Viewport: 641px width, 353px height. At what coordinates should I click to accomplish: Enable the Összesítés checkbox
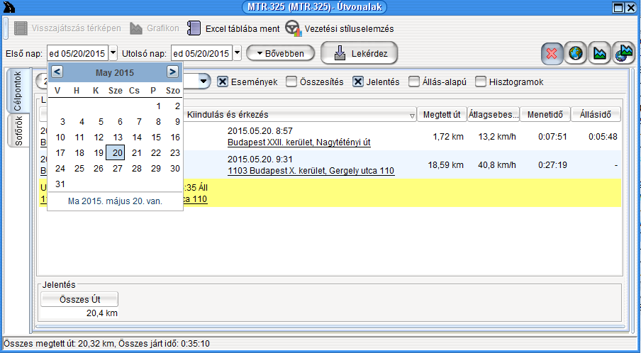(291, 82)
